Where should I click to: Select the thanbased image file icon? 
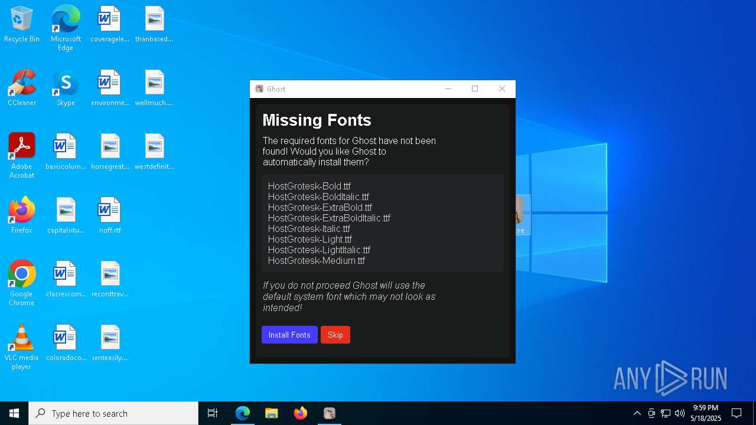(x=154, y=25)
